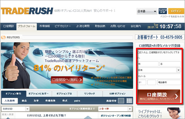Switch to single-pane screen layout icon
The height and width of the screenshot is (119, 185).
coord(121,101)
